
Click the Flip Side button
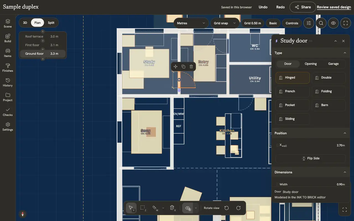coord(311,158)
